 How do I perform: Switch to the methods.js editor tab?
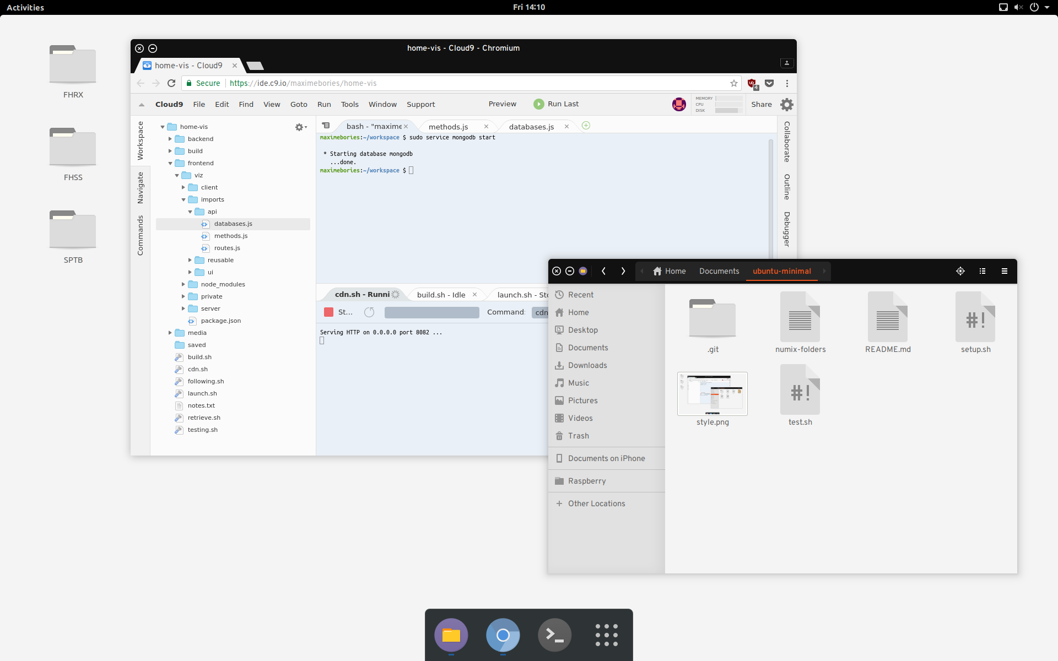click(448, 127)
